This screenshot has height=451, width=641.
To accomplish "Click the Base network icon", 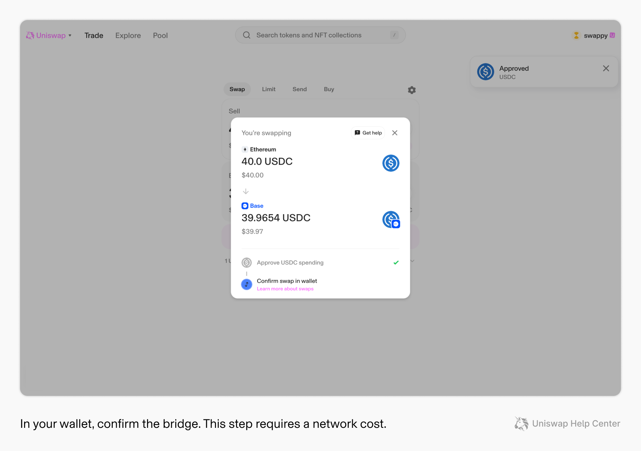I will click(245, 206).
